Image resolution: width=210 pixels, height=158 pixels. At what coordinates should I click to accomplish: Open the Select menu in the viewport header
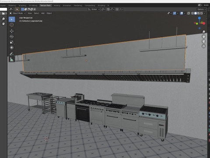(x=36, y=13)
